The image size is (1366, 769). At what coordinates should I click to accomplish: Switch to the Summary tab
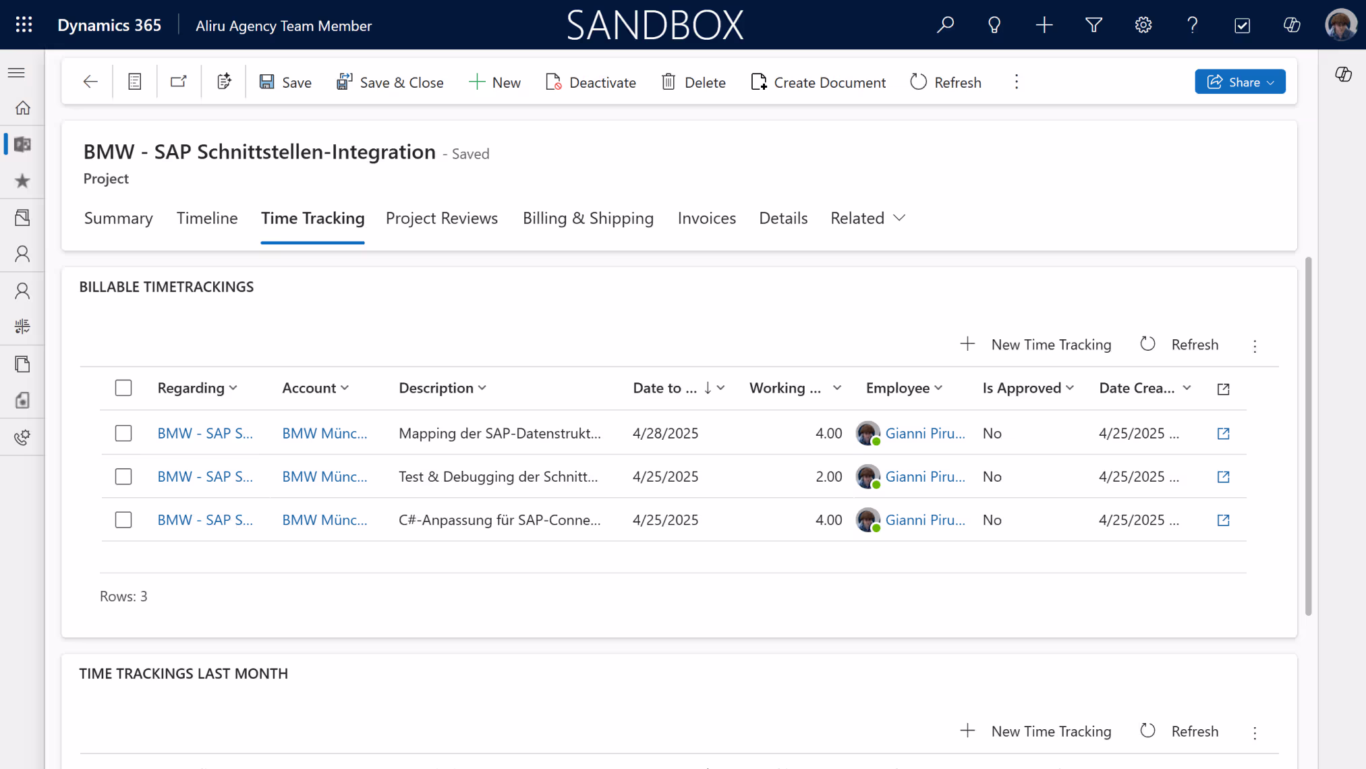point(119,218)
